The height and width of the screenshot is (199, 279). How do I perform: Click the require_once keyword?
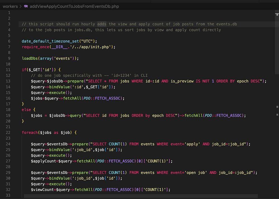[x=35, y=47]
